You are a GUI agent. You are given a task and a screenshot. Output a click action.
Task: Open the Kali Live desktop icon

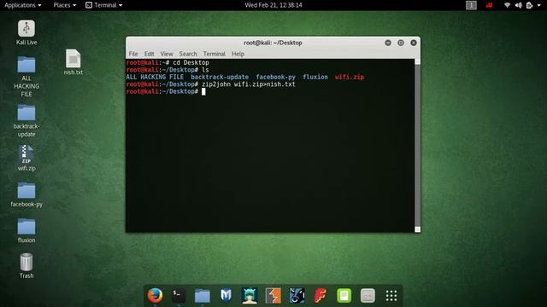[x=26, y=32]
